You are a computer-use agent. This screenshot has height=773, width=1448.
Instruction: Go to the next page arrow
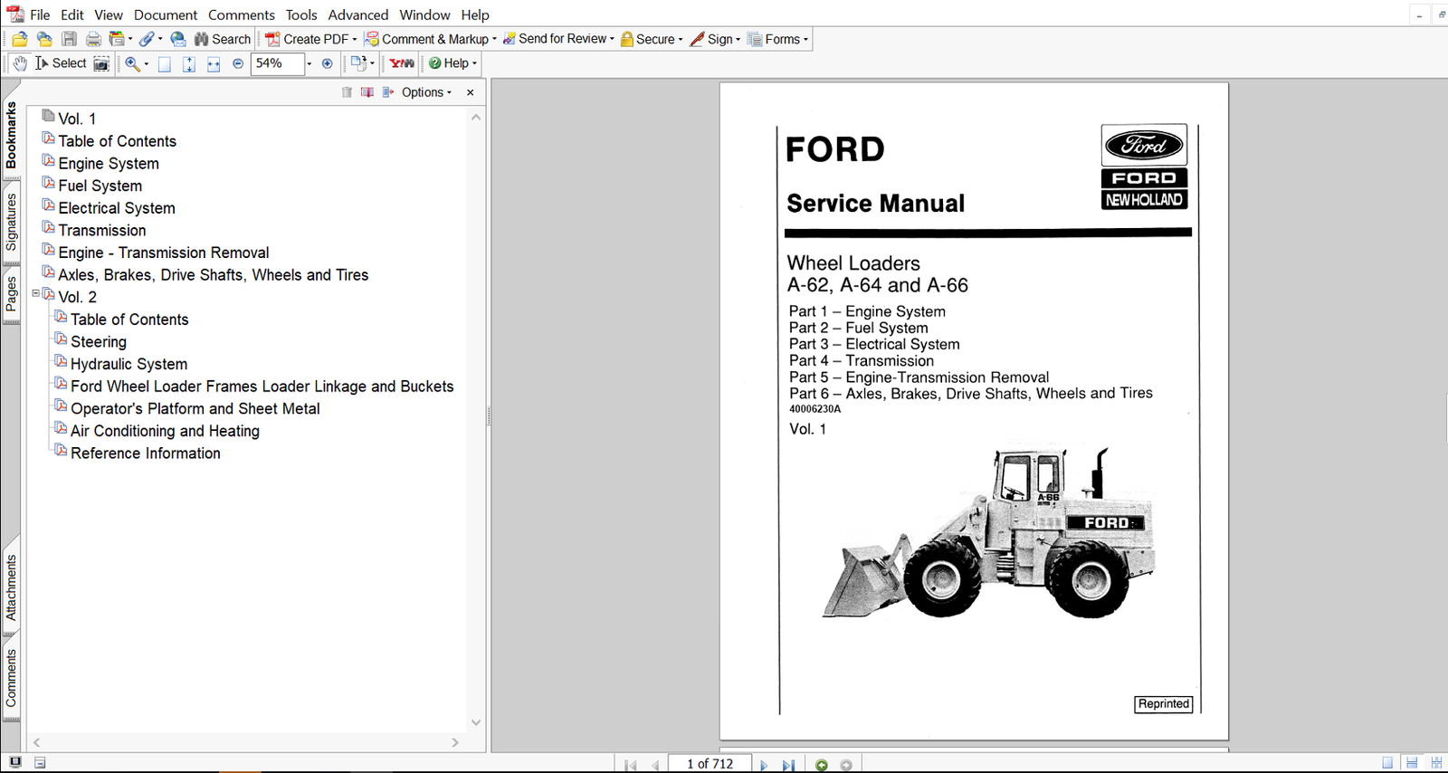764,765
